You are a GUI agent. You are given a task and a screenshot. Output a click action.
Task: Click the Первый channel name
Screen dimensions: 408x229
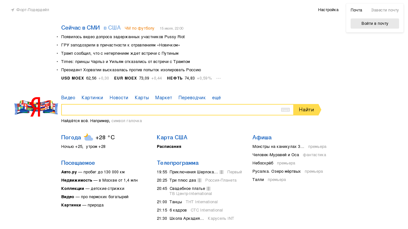[235, 172]
